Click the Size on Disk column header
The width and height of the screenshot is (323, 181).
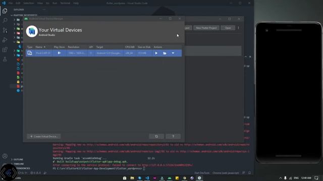click(144, 47)
